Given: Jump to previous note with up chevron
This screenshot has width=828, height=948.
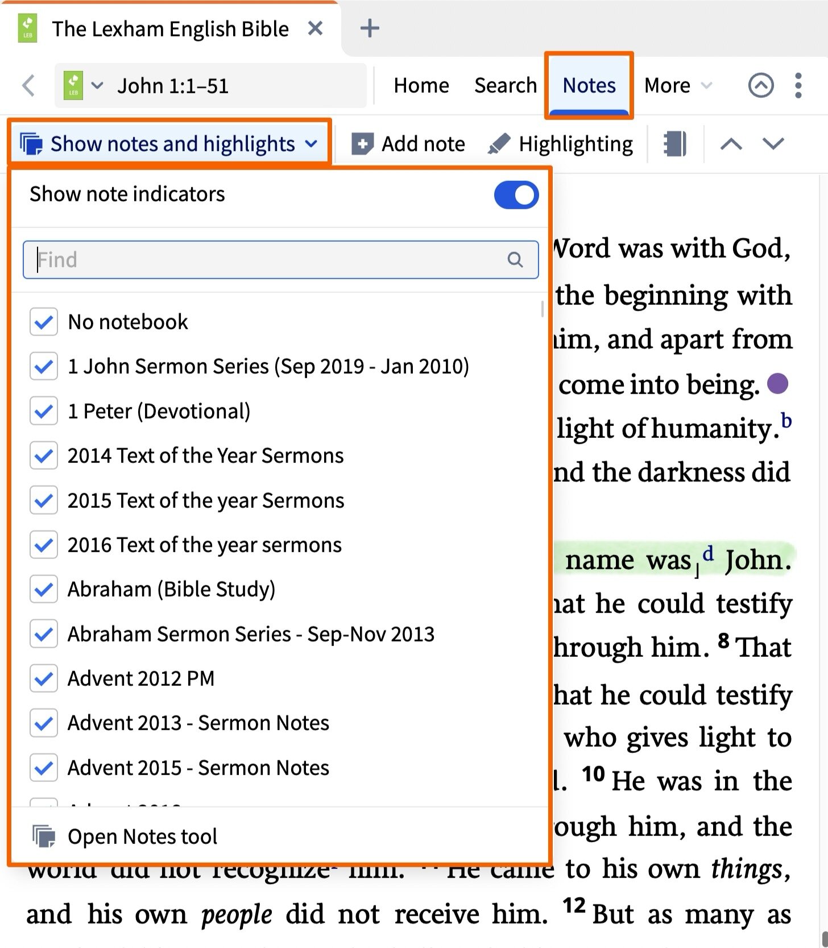Looking at the screenshot, I should (x=731, y=144).
